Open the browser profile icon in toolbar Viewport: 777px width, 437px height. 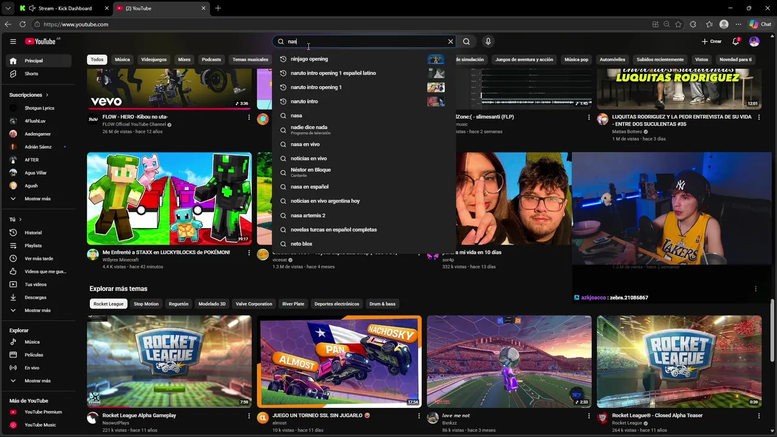coord(724,24)
